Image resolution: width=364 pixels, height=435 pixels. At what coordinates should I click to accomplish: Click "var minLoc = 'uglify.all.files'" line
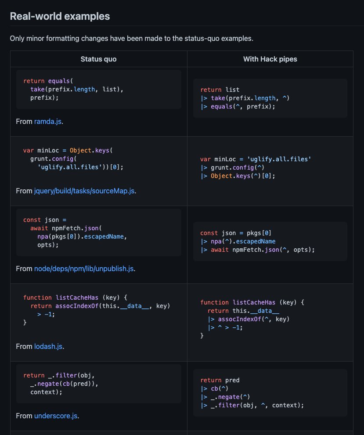(256, 159)
